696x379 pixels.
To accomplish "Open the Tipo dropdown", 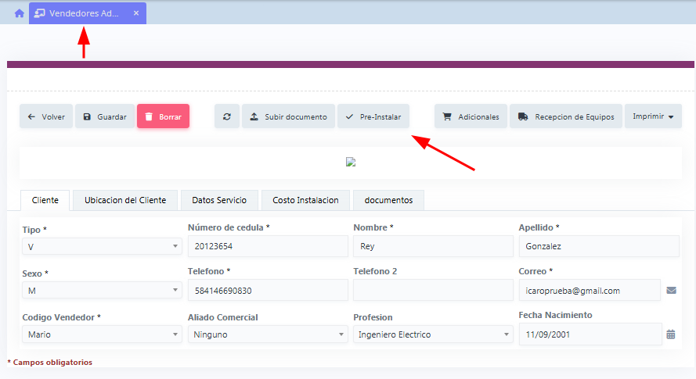I will [x=102, y=246].
